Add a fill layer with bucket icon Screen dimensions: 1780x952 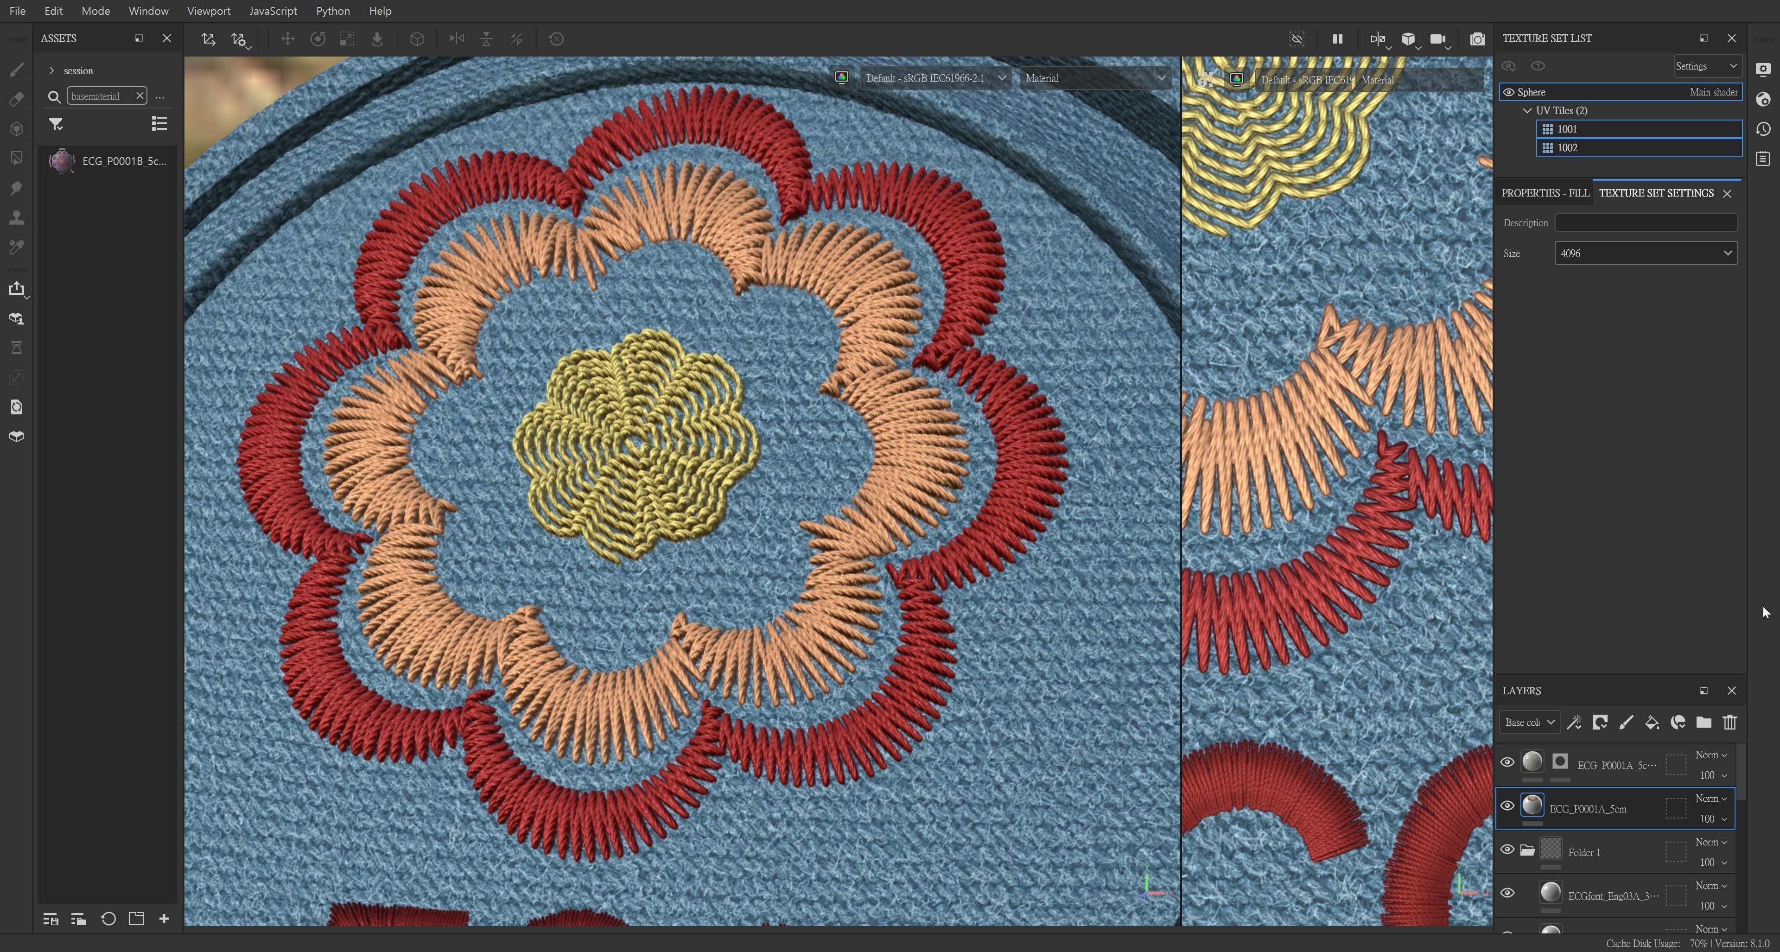1652,722
